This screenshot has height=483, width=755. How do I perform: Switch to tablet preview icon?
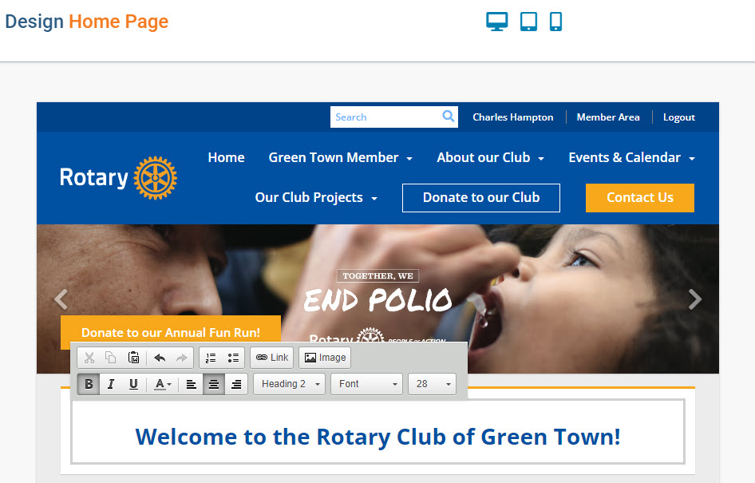click(528, 22)
